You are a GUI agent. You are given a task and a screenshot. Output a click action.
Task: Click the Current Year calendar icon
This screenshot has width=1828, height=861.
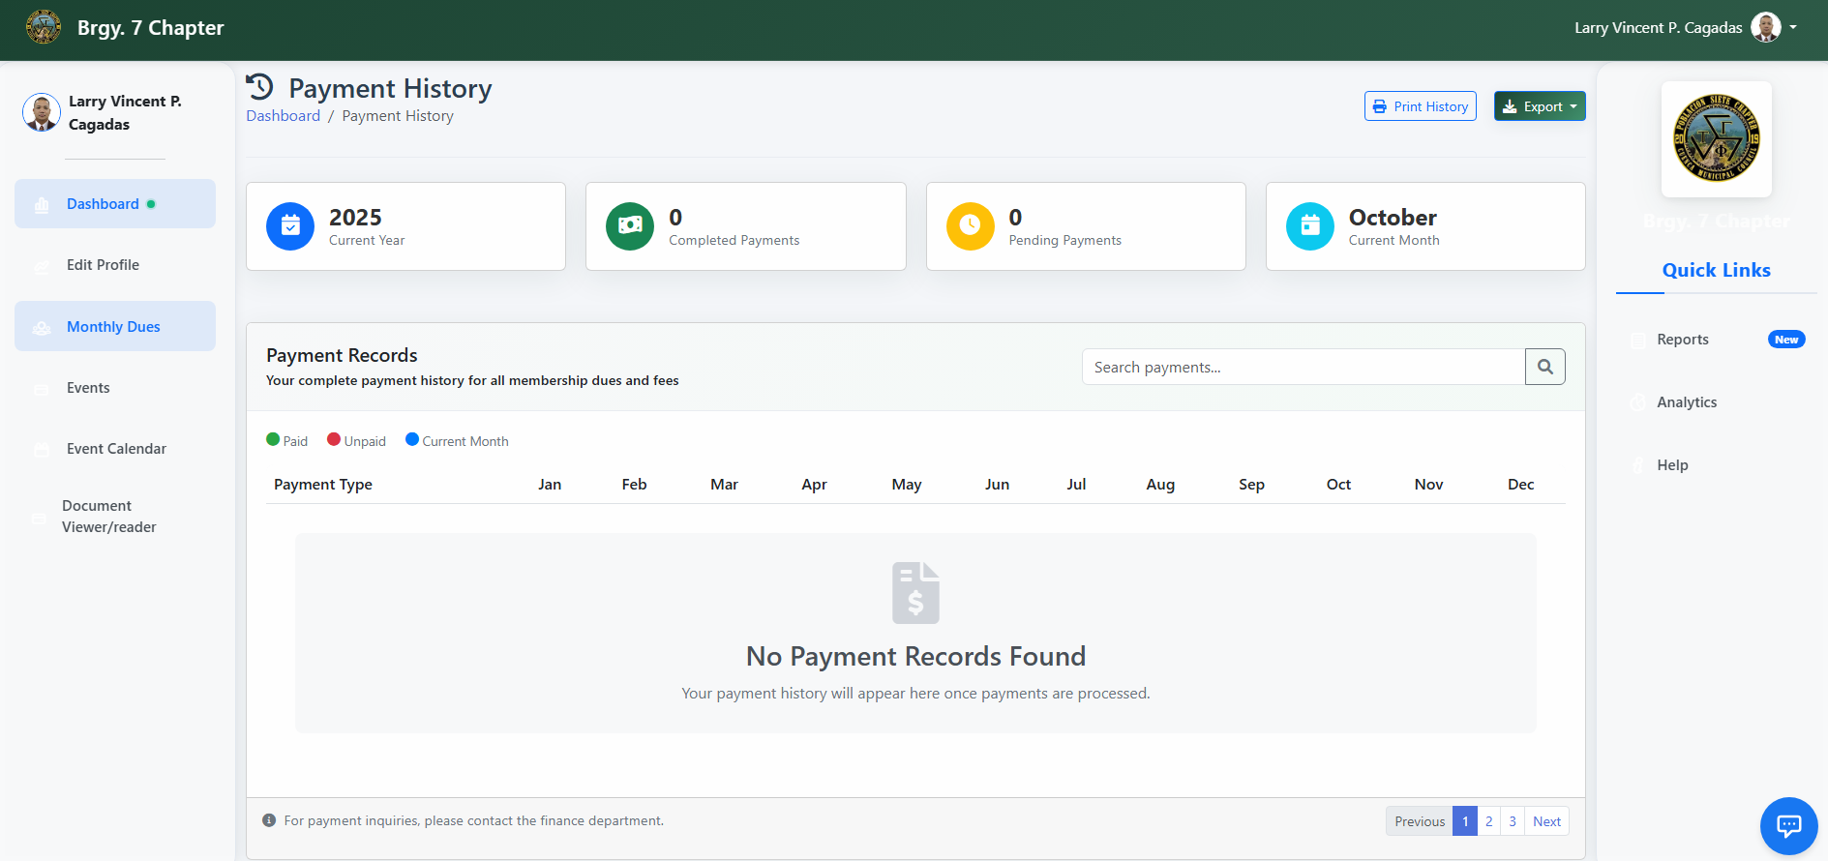(x=290, y=226)
